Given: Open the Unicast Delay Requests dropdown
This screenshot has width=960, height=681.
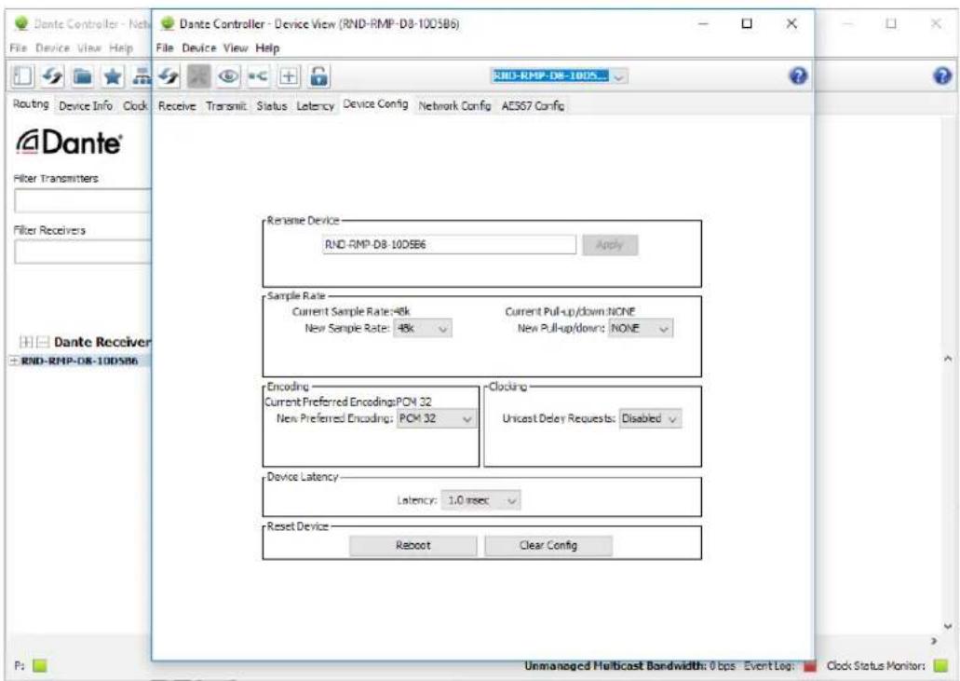Looking at the screenshot, I should click(x=650, y=419).
